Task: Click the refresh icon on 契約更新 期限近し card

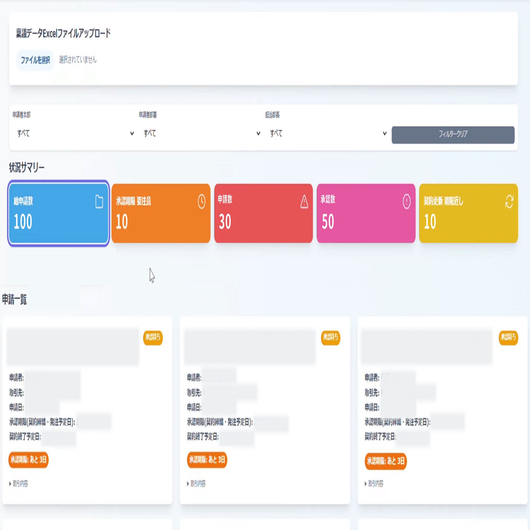Action: (509, 202)
